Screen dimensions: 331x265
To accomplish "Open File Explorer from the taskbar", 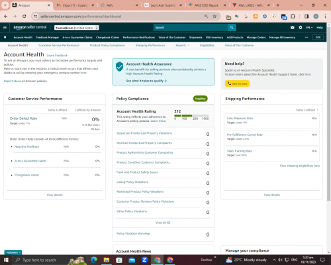I will coord(107,260).
